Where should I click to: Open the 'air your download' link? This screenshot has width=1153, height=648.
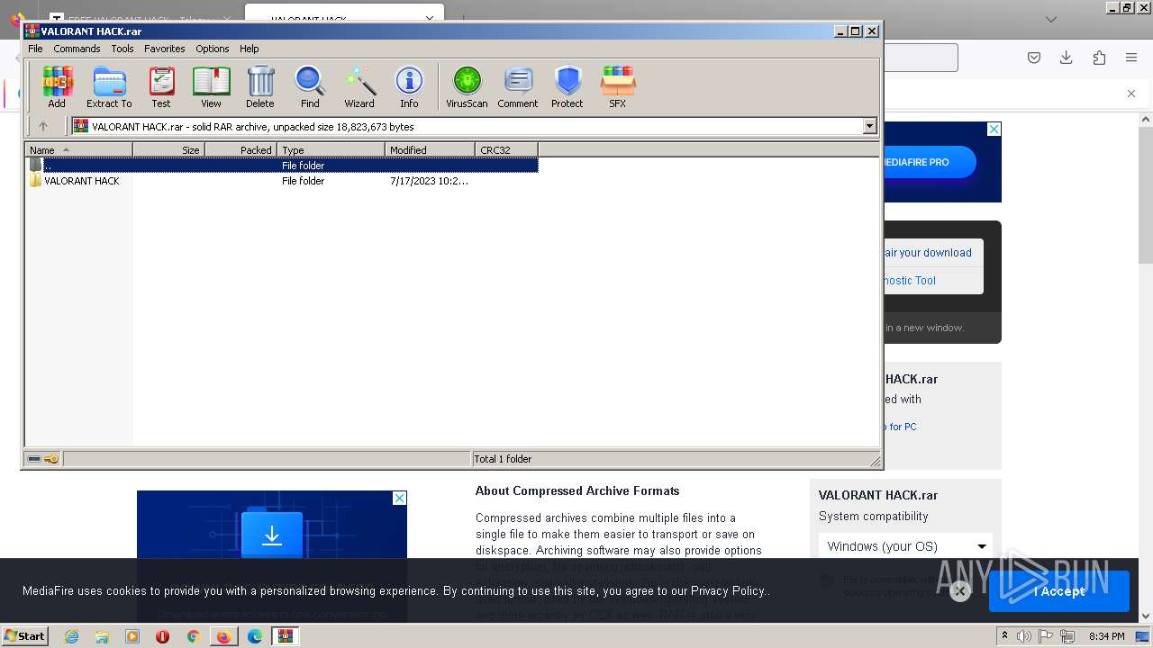point(928,253)
